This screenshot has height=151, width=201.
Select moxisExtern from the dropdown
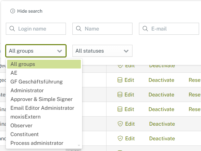pos(25,117)
